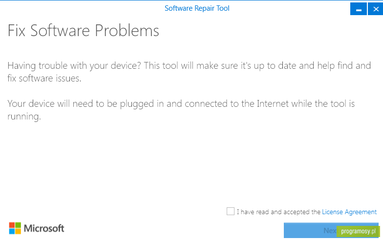Minimize the Software Repair Tool window
The image size is (383, 240).
[x=359, y=9]
